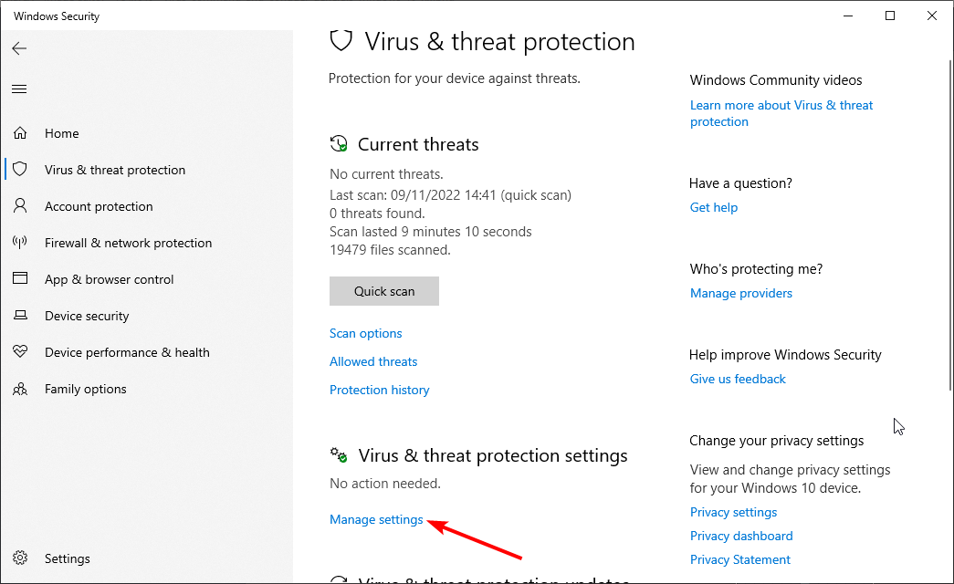Image resolution: width=954 pixels, height=584 pixels.
Task: Click the Family options people icon
Action: click(20, 389)
